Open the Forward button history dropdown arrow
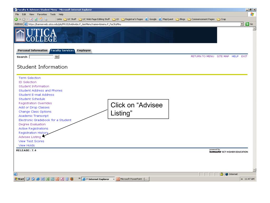This screenshot has height=203, width=270. [x=27, y=19]
